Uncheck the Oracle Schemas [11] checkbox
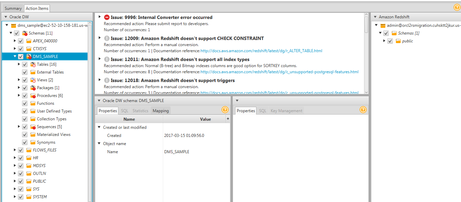Screen dimensions: 461x202 [x=17, y=33]
